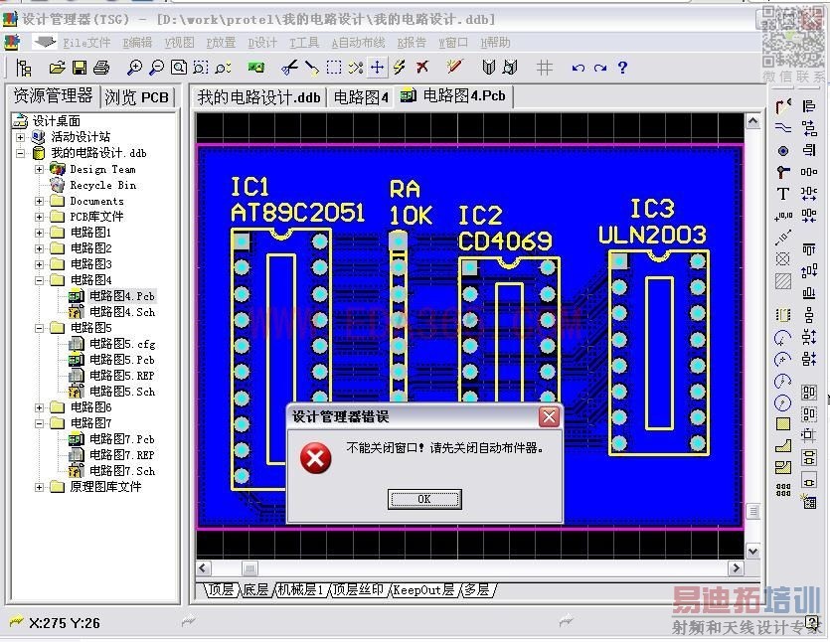Align components to left edge icon
Screen dimensions: 830x642
click(808, 106)
